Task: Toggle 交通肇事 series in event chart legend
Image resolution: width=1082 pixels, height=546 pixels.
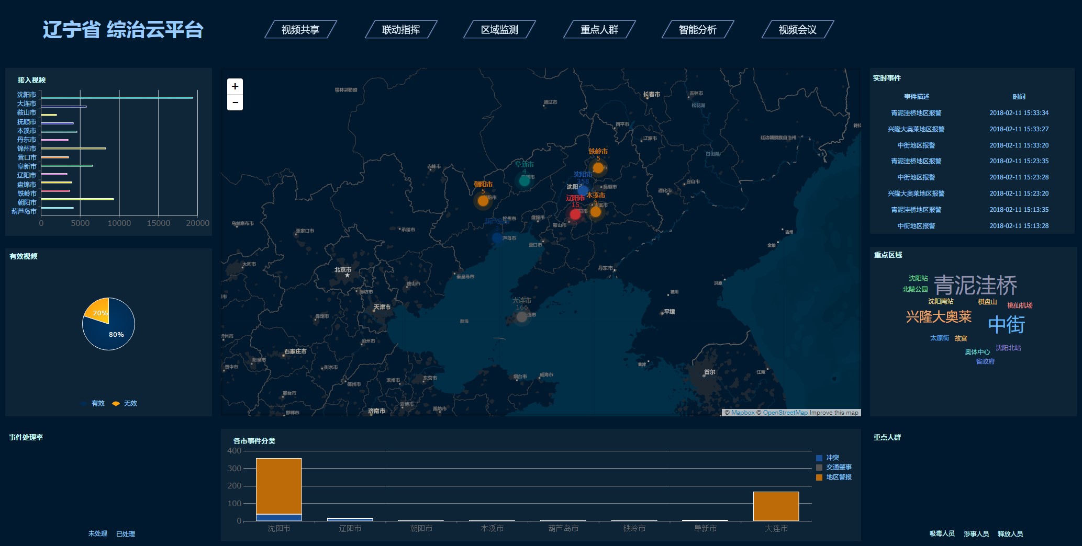Action: coord(834,467)
